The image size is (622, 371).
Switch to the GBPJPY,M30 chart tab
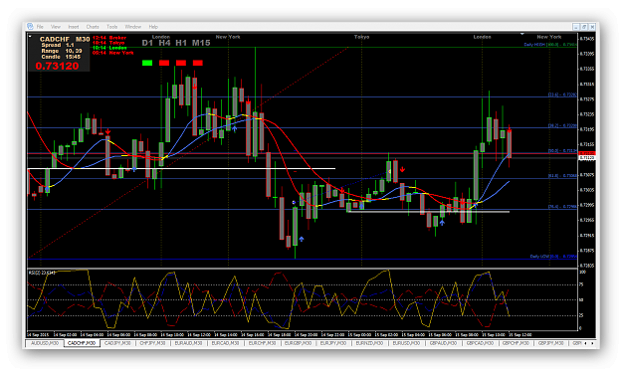point(551,343)
